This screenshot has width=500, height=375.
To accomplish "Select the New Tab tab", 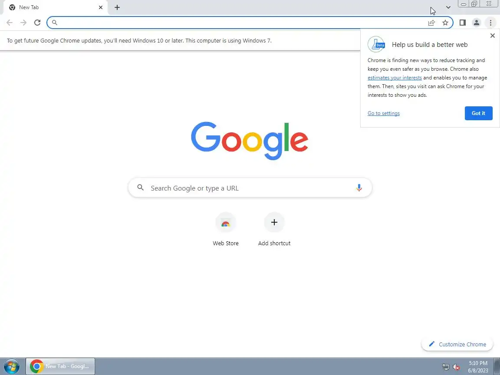I will coord(56,7).
